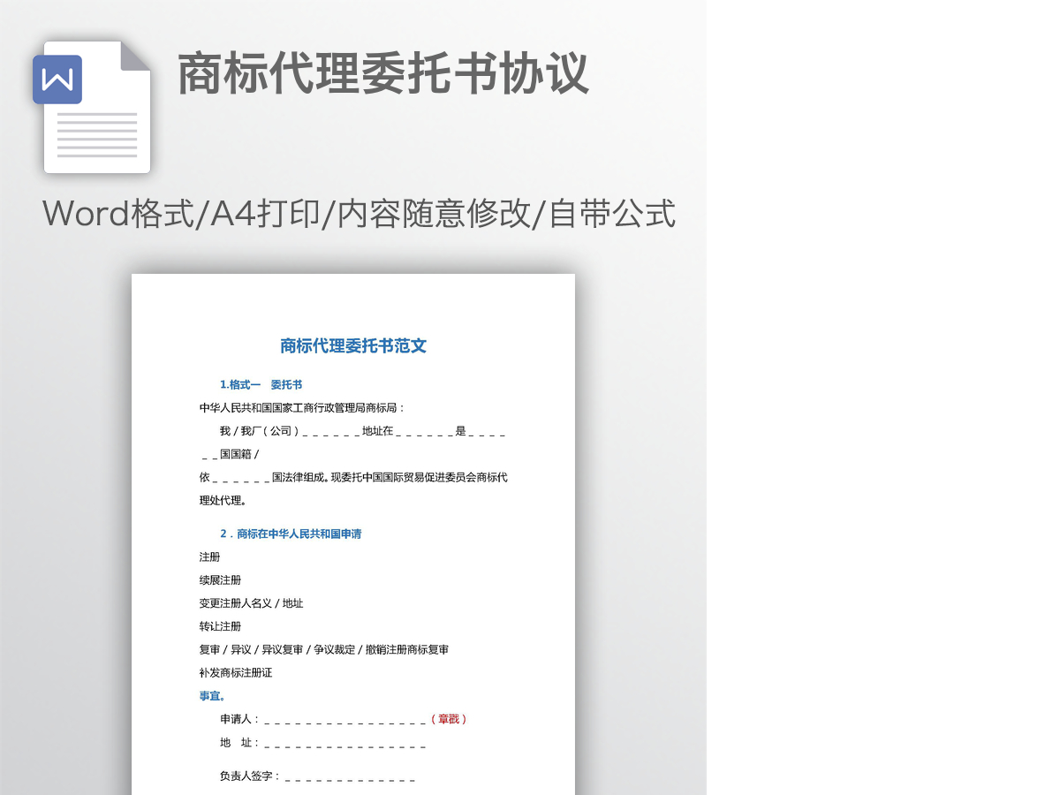Click the 地 址 blank line

pyautogui.click(x=323, y=743)
